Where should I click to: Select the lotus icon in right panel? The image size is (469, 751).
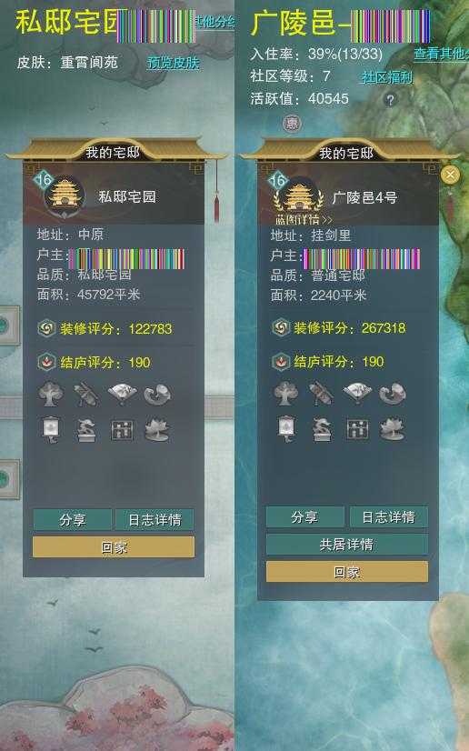click(393, 430)
